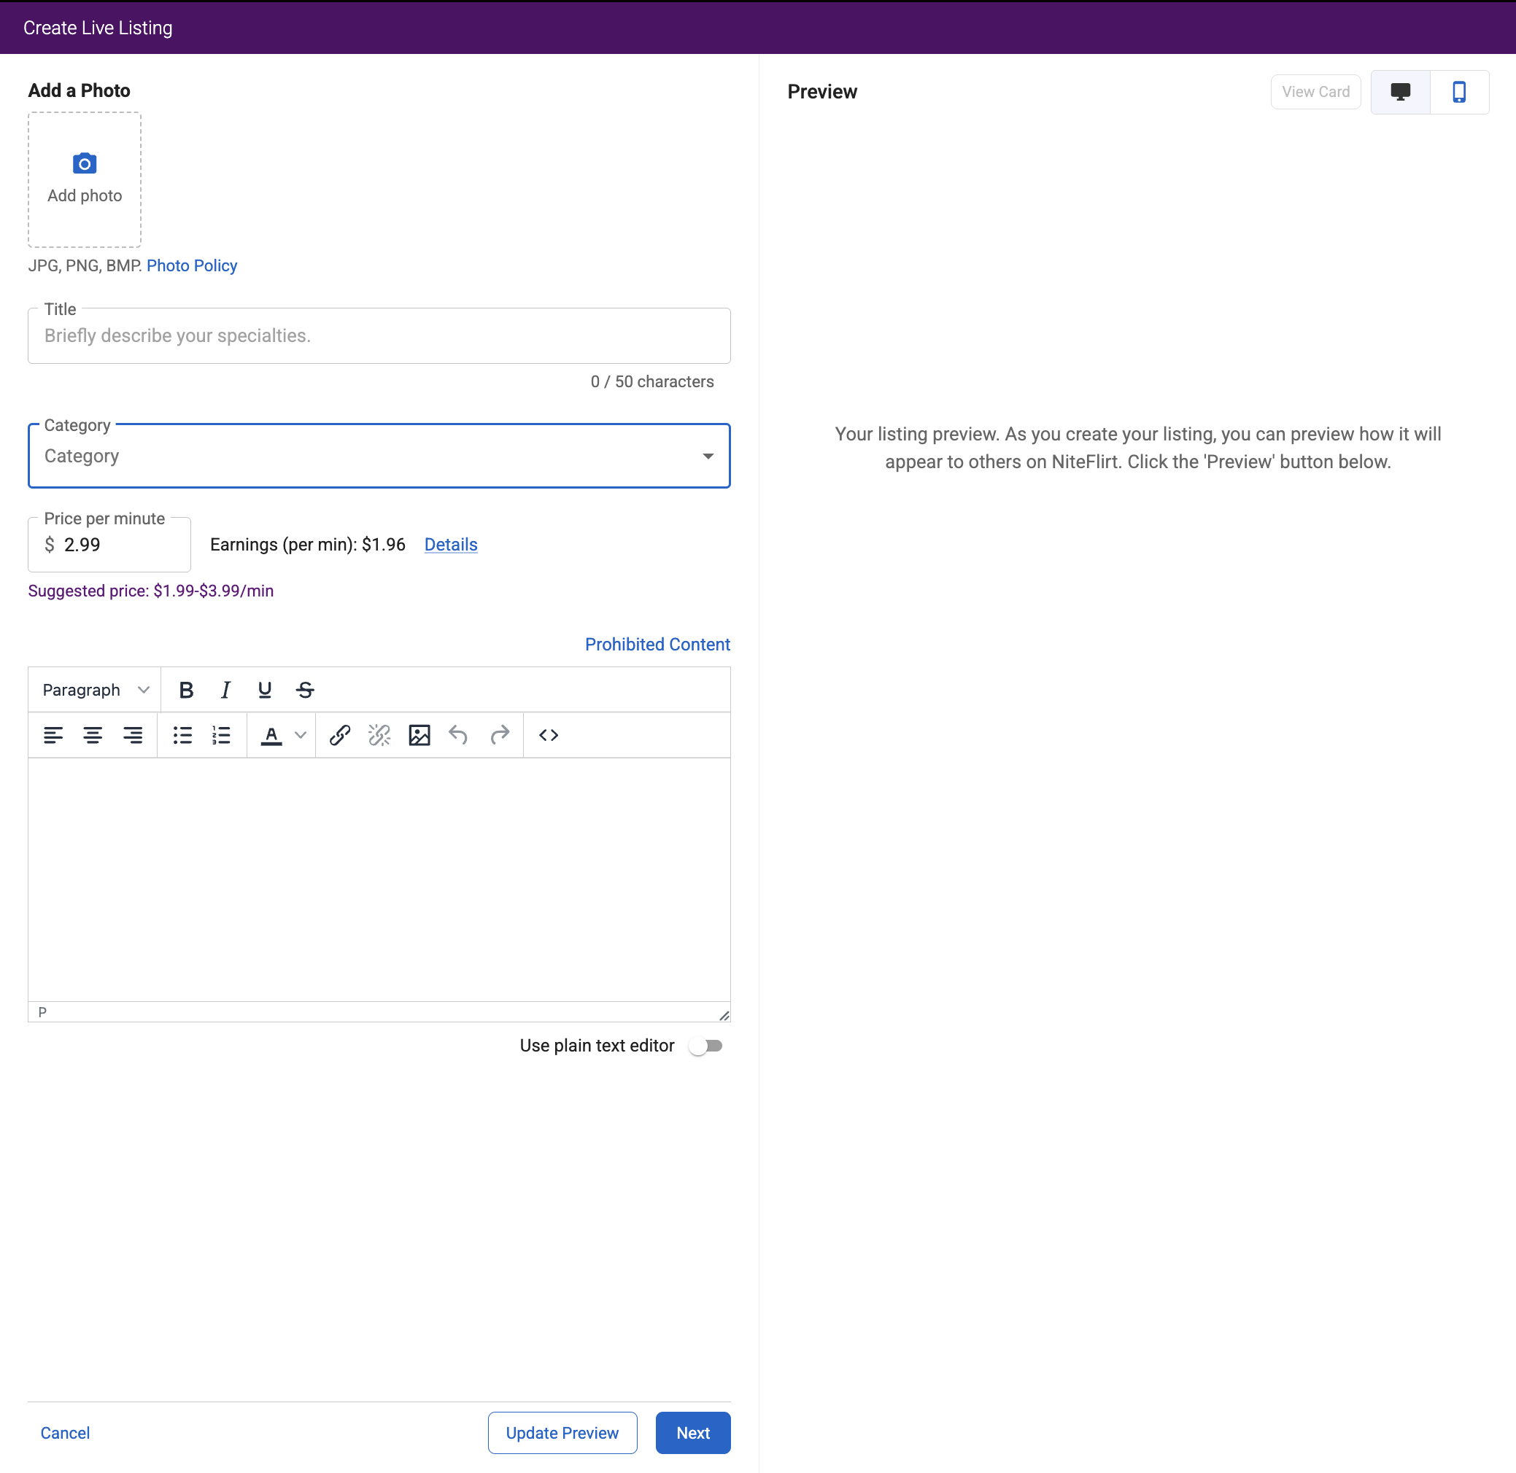Align text right
This screenshot has height=1473, width=1516.
point(132,735)
